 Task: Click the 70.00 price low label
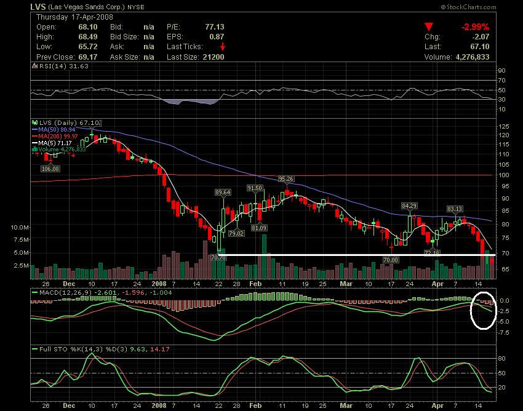[391, 260]
